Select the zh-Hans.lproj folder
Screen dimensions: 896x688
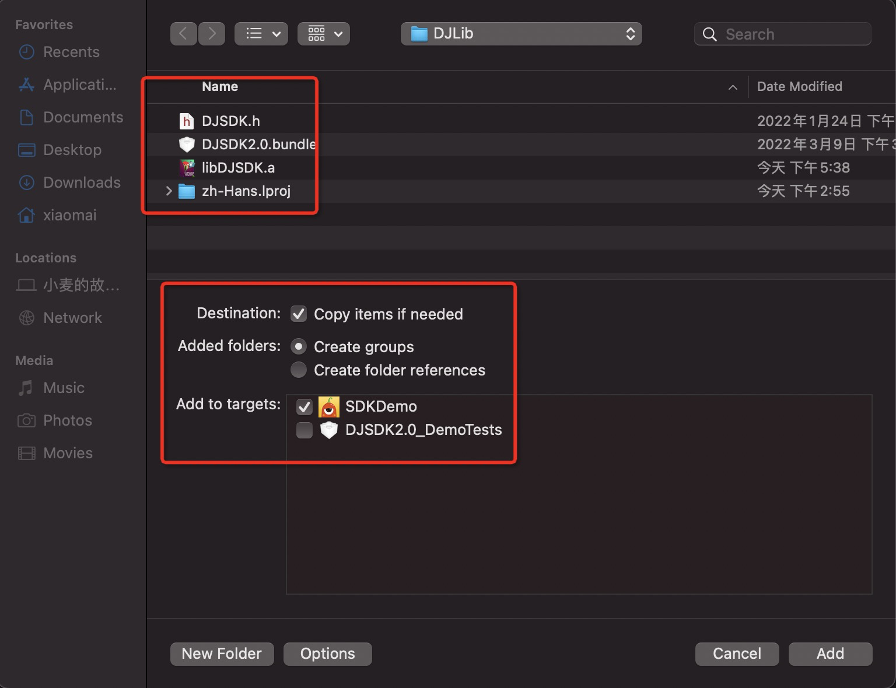point(246,191)
